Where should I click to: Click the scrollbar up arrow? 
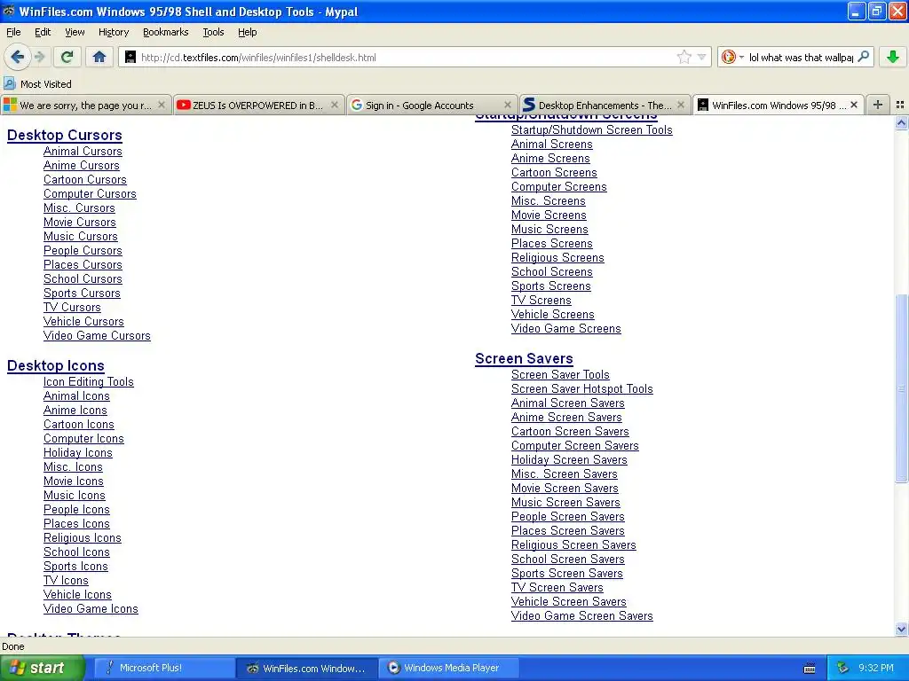coord(901,122)
